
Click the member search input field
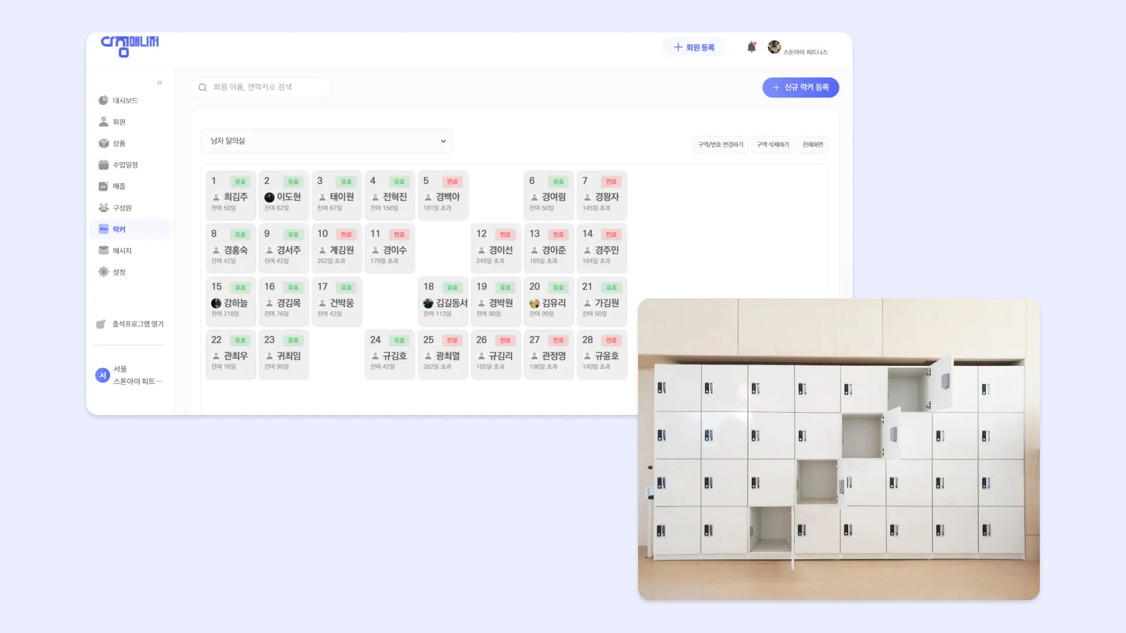[x=262, y=87]
